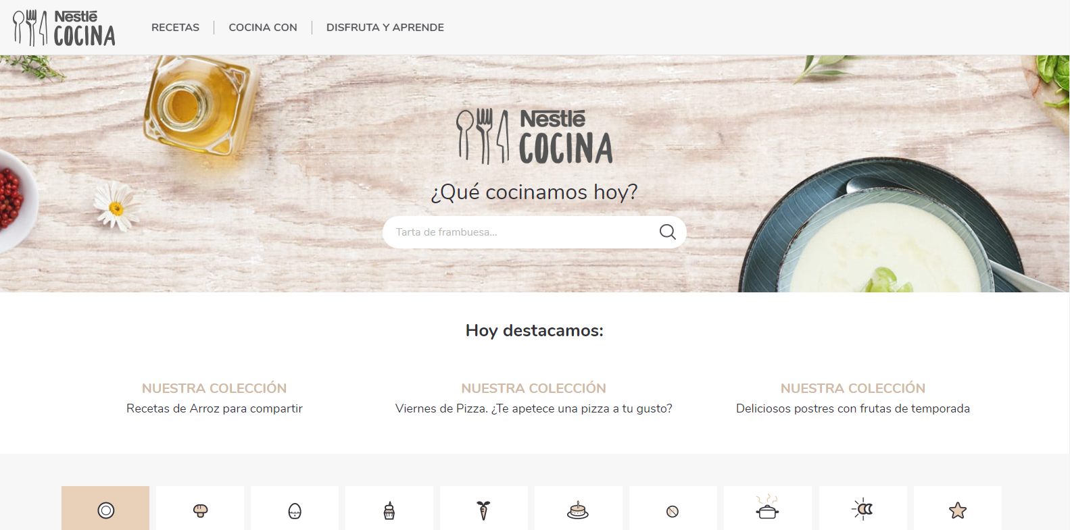Viewport: 1070px width, 530px height.
Task: Click the large Nestlé Cocina banner logo
Action: click(535, 137)
